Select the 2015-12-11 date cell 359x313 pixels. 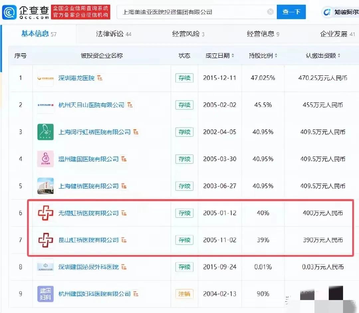(220, 78)
